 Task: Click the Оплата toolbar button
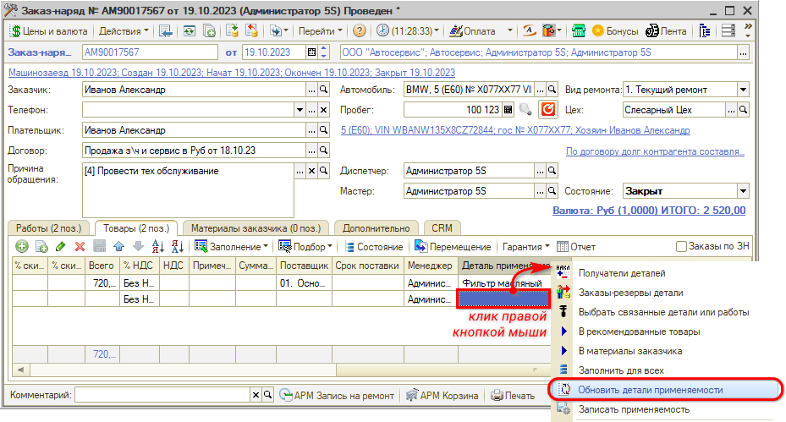(473, 31)
